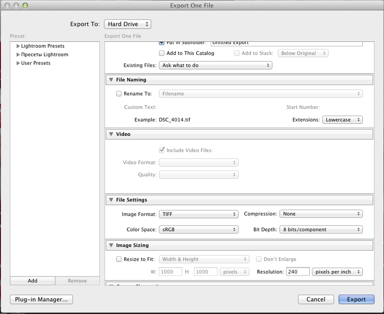Enable the Resize to Fit checkbox
The height and width of the screenshot is (314, 384).
pyautogui.click(x=119, y=259)
